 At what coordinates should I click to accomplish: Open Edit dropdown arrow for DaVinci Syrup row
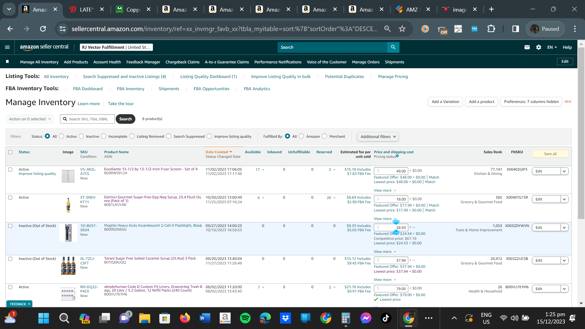point(564,199)
